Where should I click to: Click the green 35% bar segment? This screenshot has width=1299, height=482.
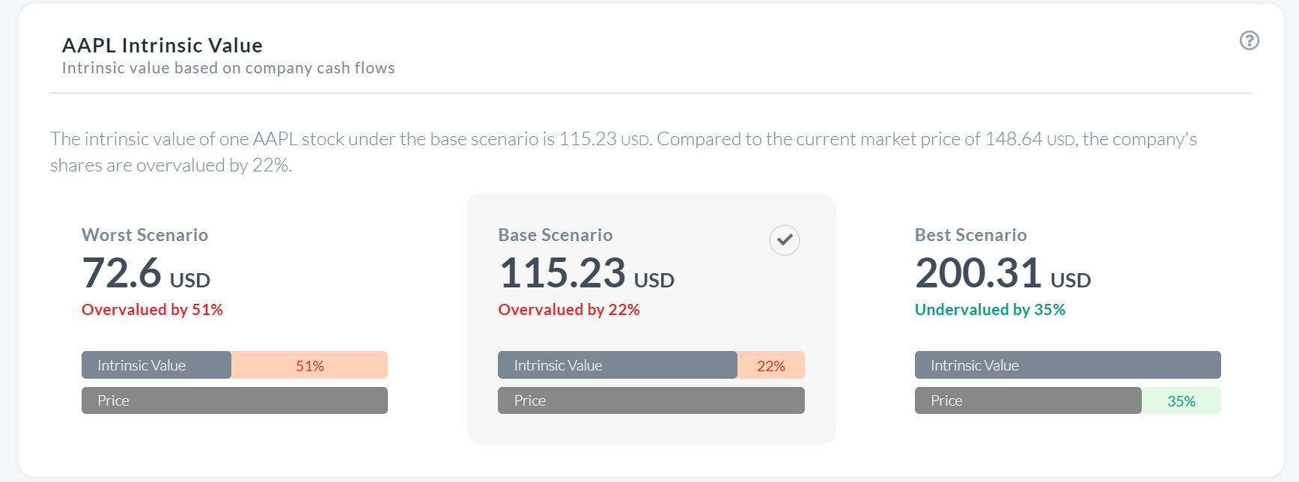1181,401
